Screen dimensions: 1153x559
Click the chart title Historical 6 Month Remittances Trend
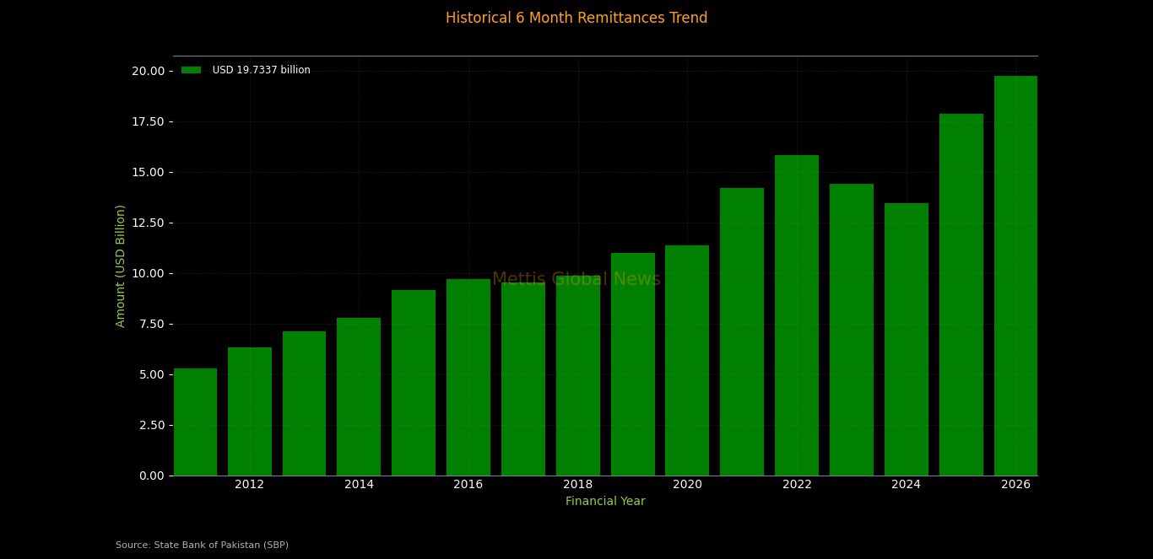click(576, 18)
